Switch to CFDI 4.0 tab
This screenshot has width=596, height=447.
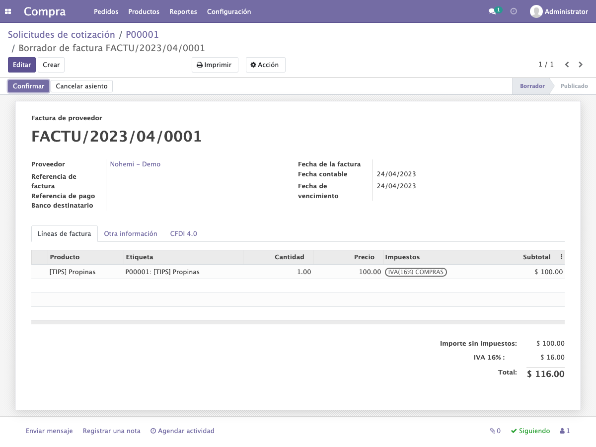tap(184, 234)
